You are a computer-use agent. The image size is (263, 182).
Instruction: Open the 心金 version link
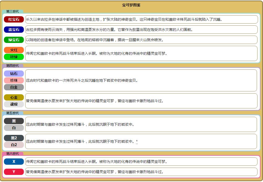coord(14,97)
